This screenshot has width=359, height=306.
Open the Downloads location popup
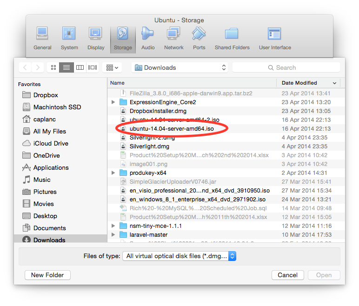coord(180,67)
